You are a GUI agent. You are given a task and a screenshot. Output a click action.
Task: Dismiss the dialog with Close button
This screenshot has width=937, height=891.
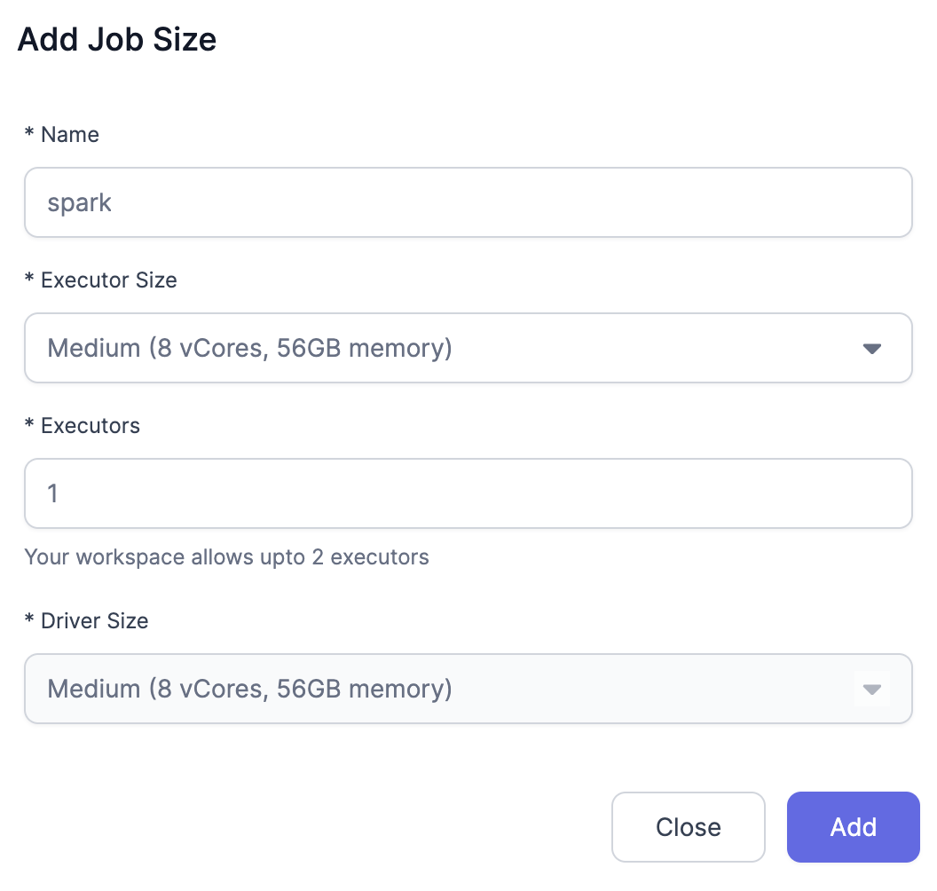(688, 827)
